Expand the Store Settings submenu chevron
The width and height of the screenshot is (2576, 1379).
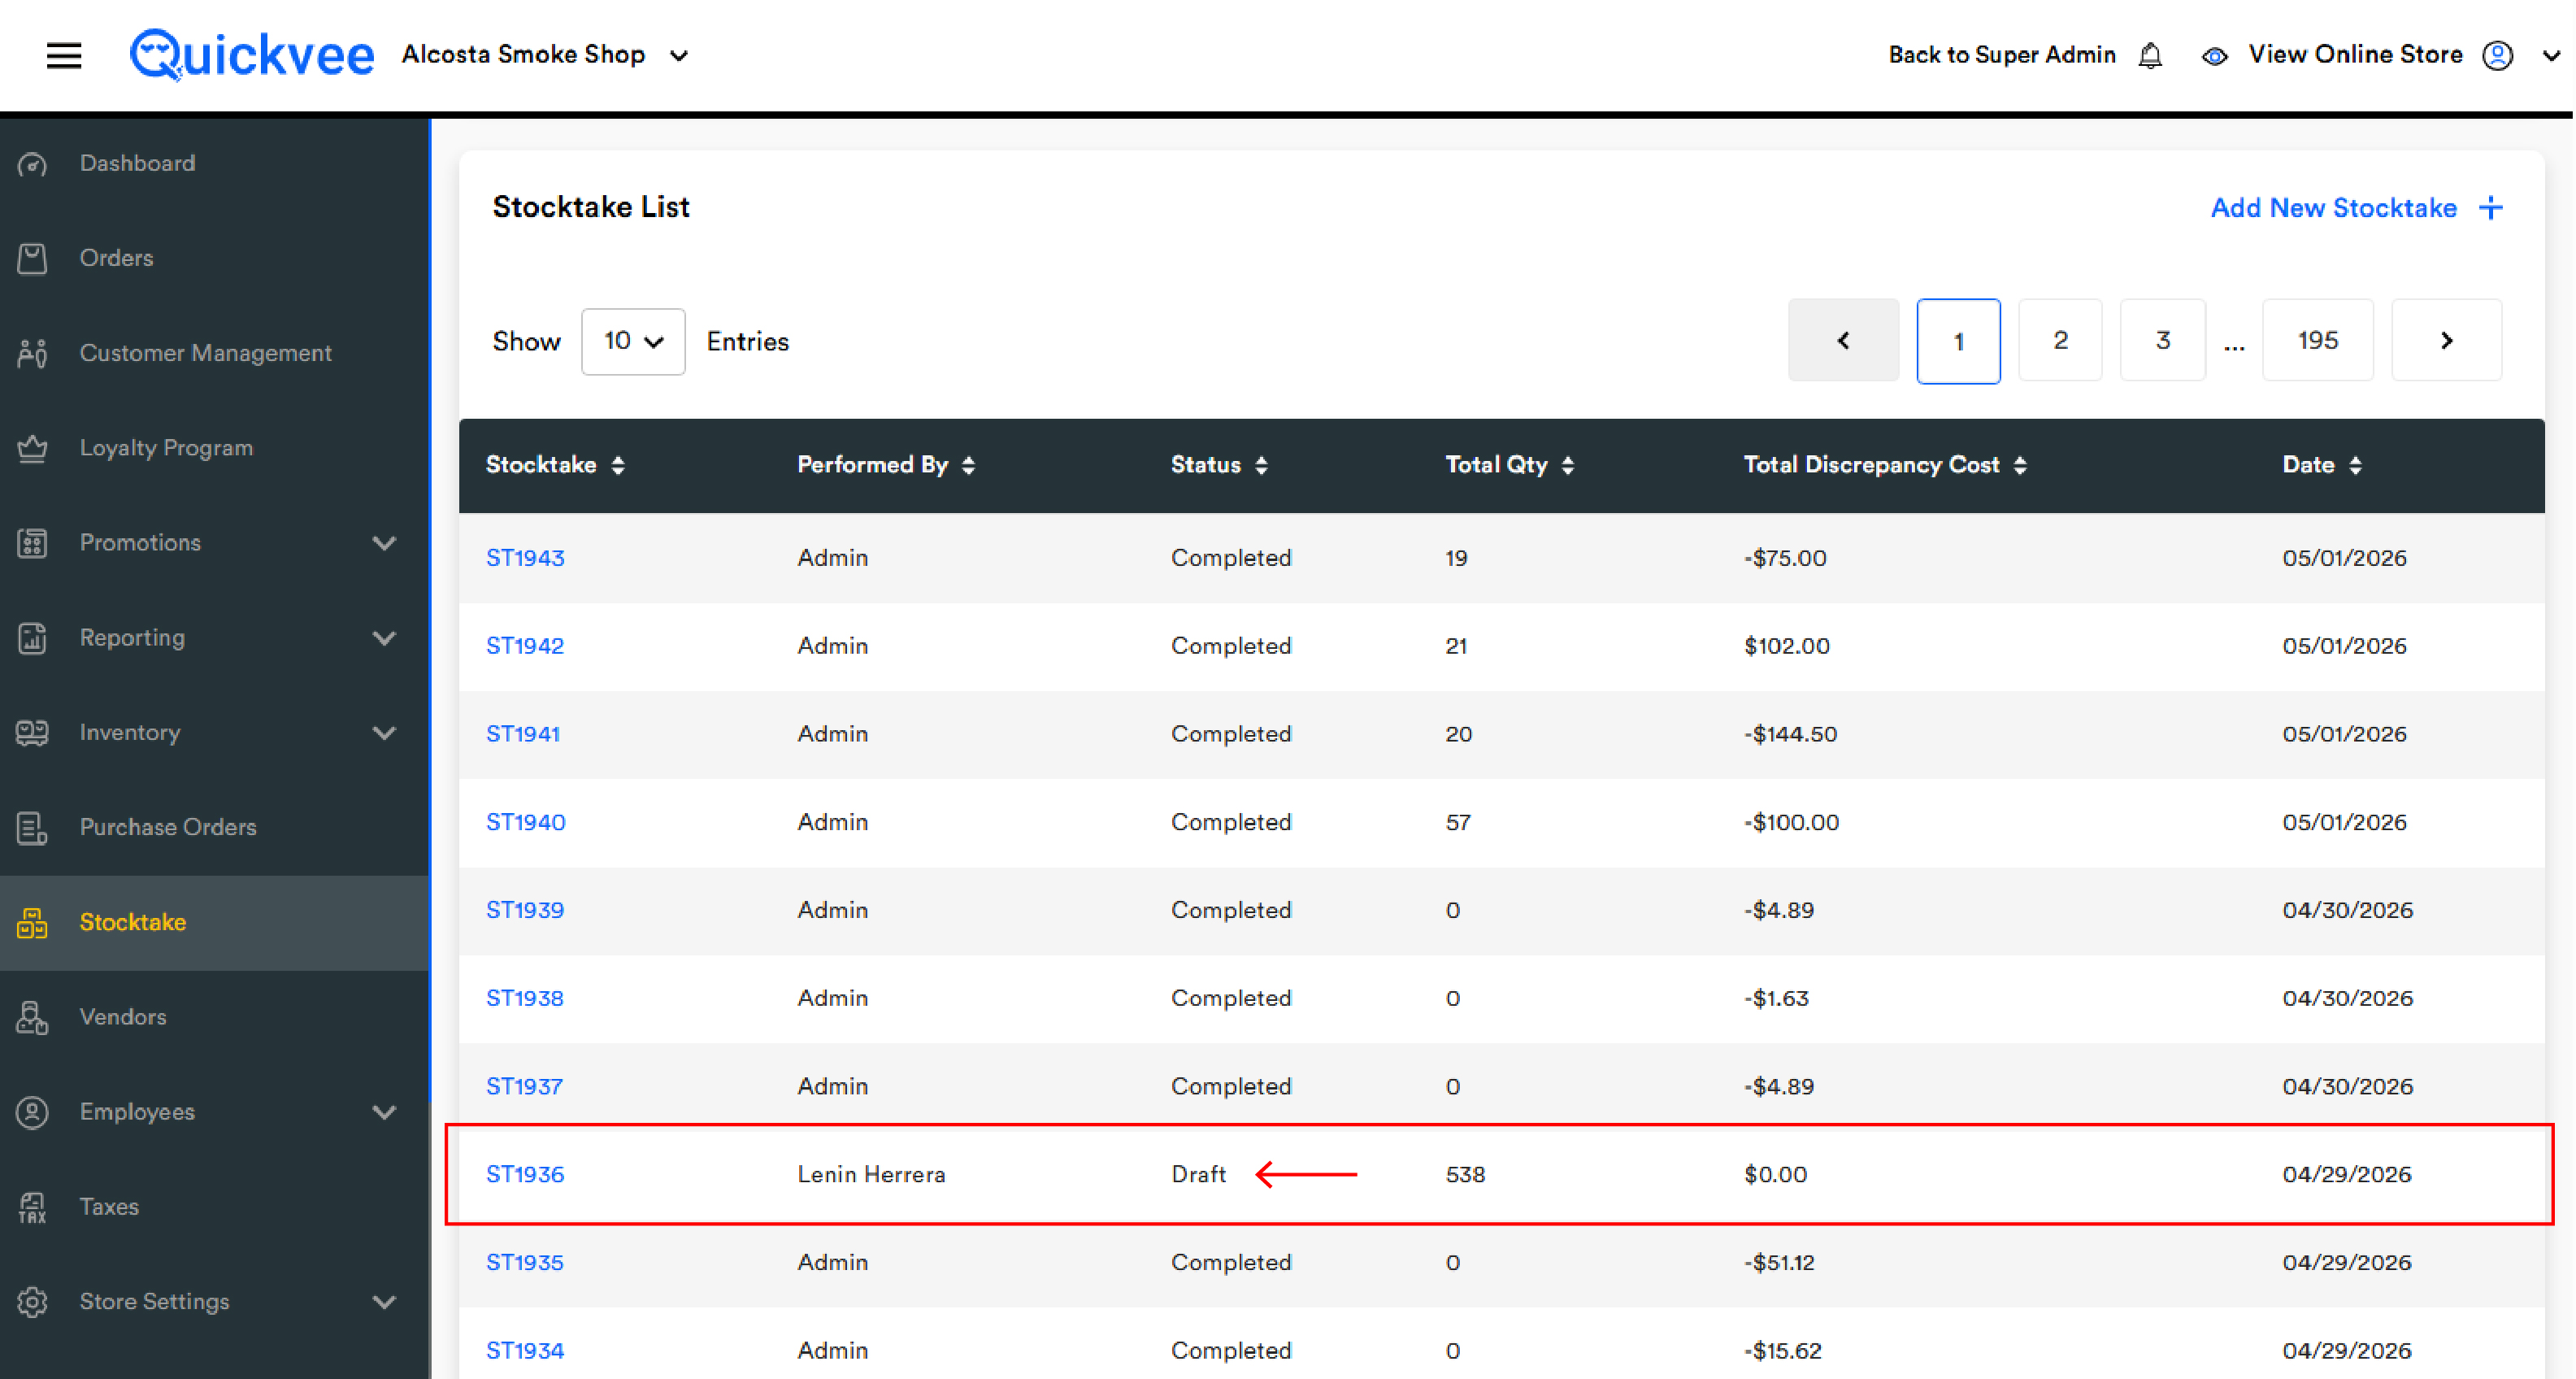tap(384, 1302)
